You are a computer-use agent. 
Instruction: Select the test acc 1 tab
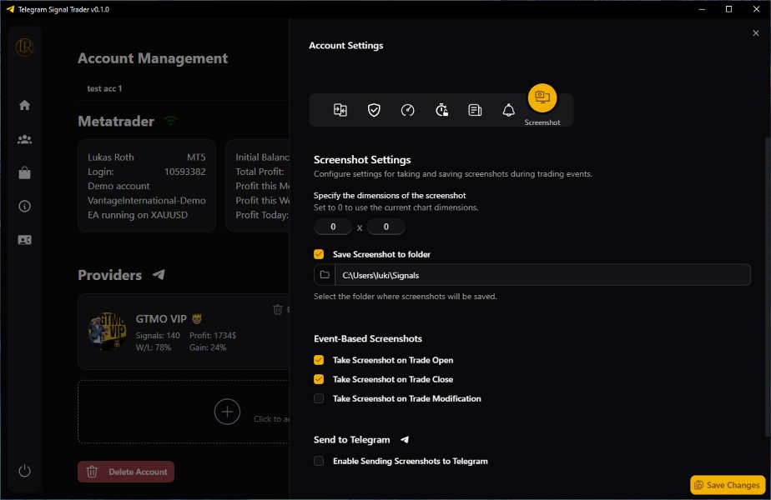104,88
